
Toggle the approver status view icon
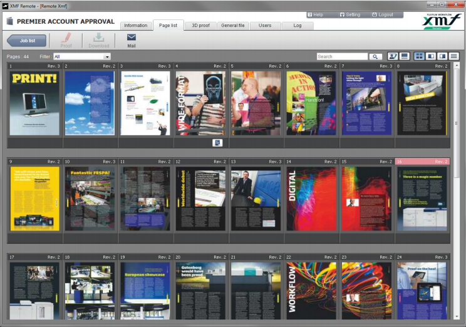coord(393,56)
